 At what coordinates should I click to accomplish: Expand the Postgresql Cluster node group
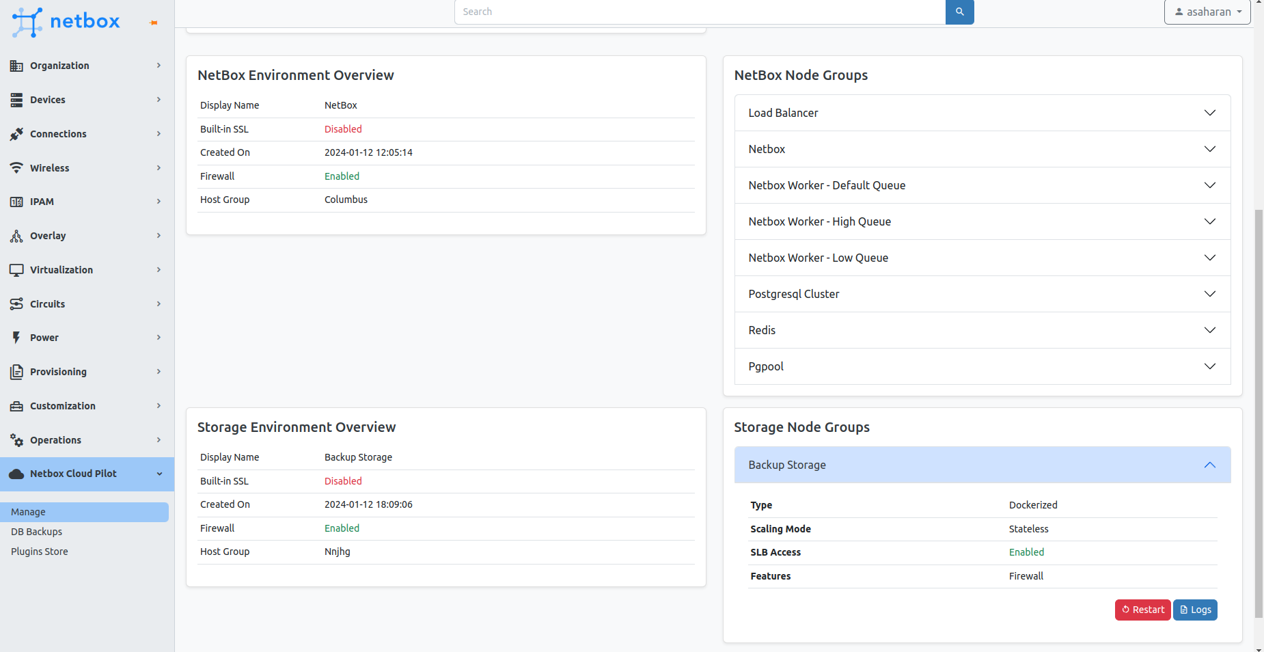983,294
